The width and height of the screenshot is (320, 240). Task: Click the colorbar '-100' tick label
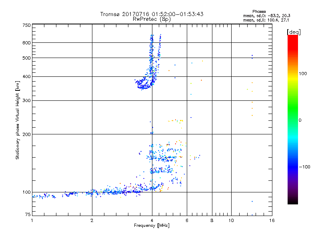coord(304,167)
